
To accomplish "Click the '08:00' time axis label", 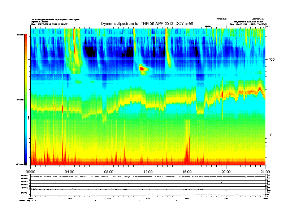I will click(x=109, y=172).
